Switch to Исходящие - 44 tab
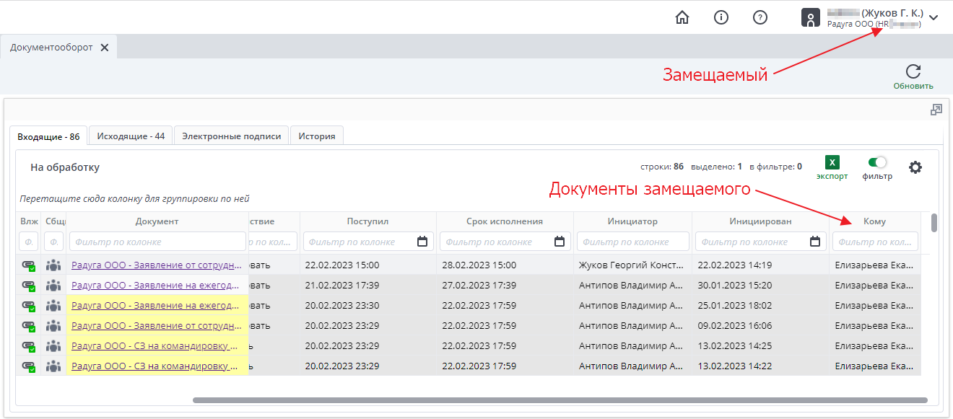The height and width of the screenshot is (419, 953). tap(131, 136)
